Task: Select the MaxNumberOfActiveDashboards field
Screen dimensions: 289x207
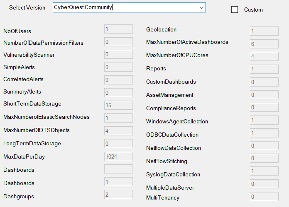Action: click(x=264, y=44)
